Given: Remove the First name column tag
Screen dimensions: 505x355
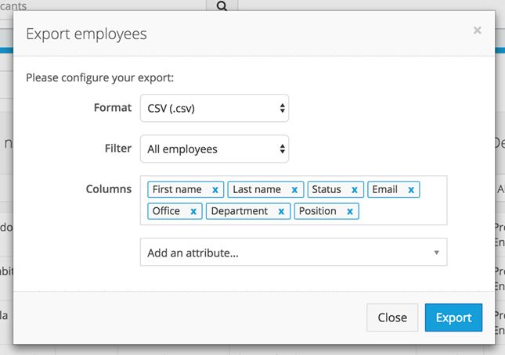Looking at the screenshot, I should pyautogui.click(x=215, y=190).
